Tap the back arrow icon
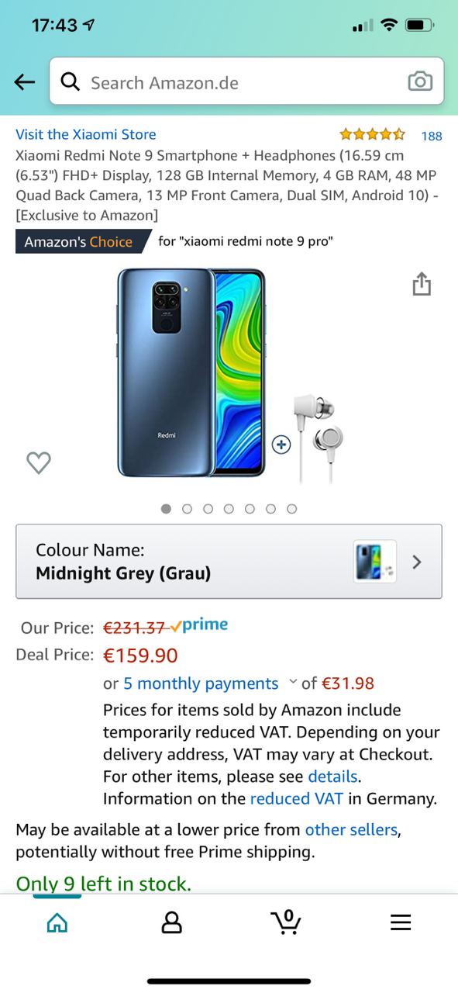 click(x=25, y=82)
